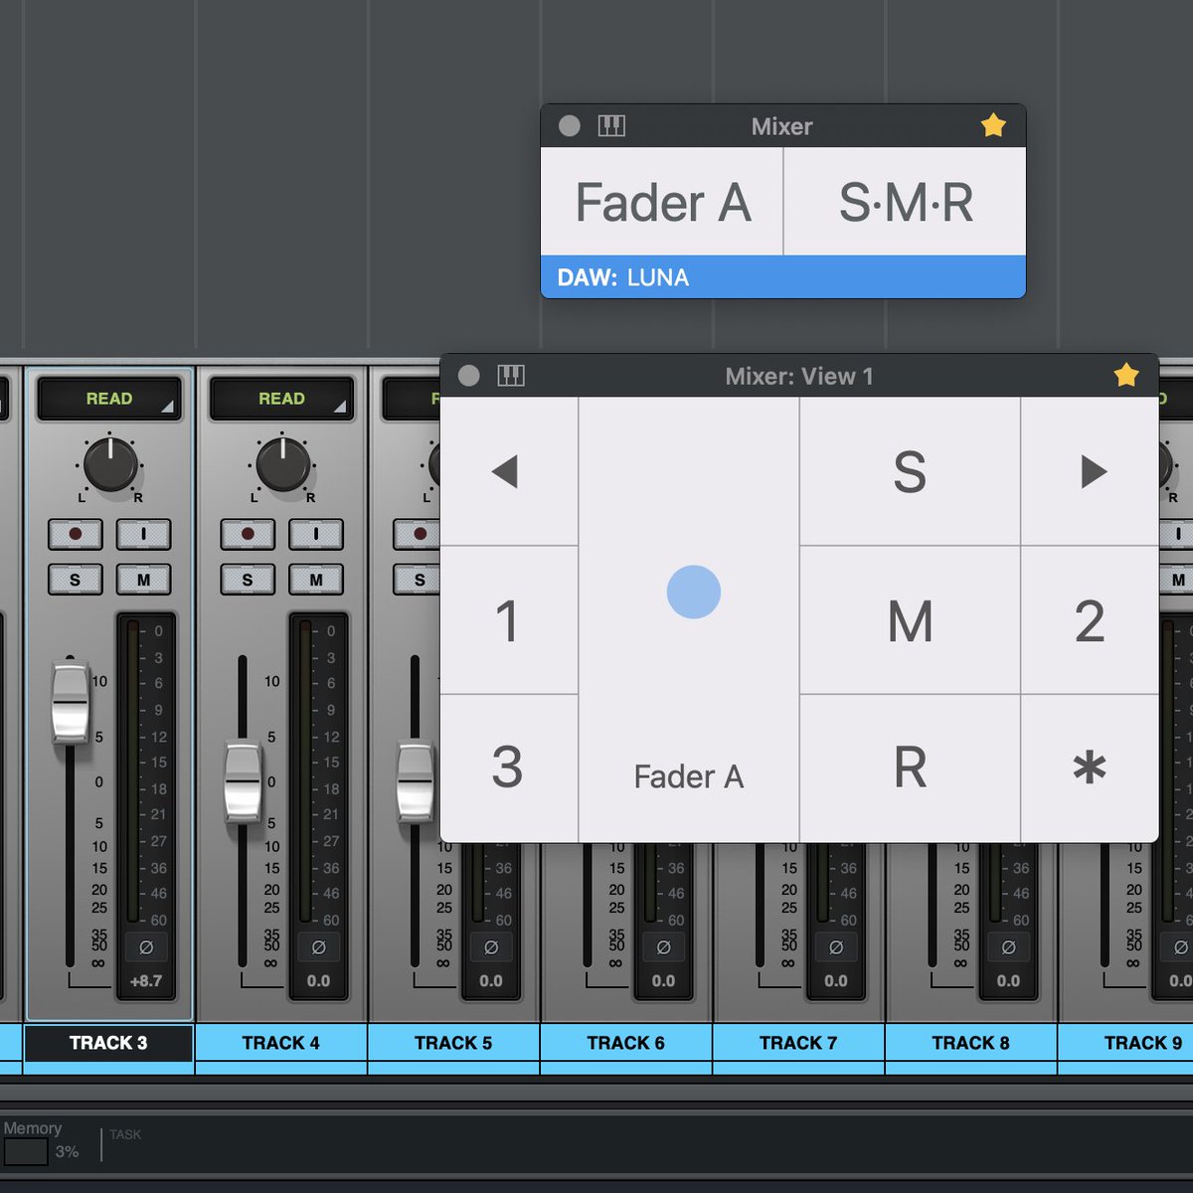Select the TRACK 5 name label

tap(453, 1043)
